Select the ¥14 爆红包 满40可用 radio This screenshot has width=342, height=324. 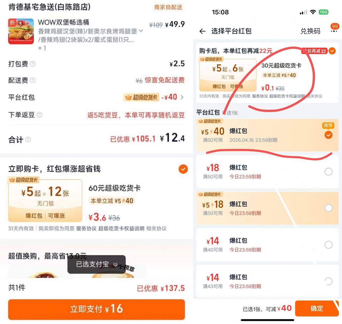328,245
